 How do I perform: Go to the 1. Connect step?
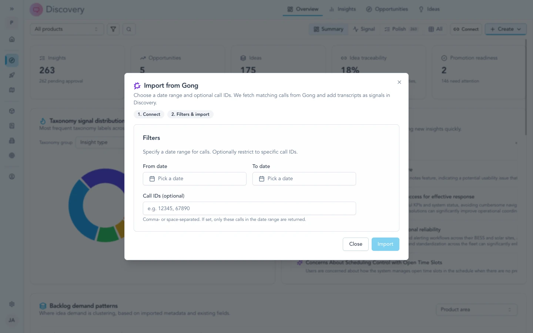pyautogui.click(x=149, y=114)
